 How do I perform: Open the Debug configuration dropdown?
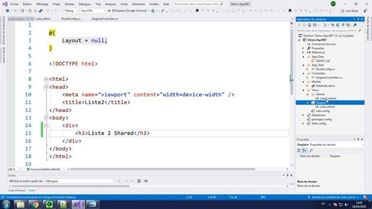[71, 10]
